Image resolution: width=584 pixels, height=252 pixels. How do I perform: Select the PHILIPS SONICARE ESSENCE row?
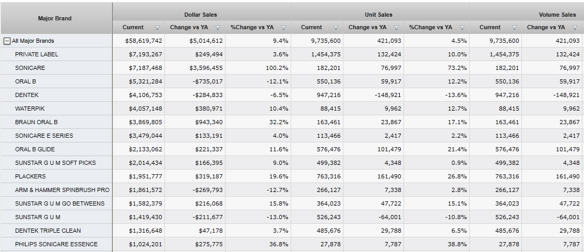tap(56, 244)
